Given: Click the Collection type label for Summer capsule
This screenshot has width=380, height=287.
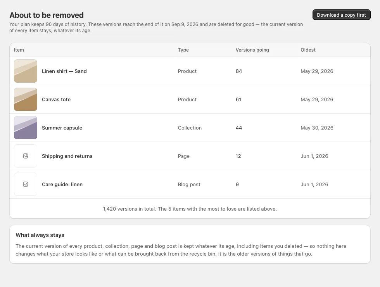Looking at the screenshot, I should (190, 128).
